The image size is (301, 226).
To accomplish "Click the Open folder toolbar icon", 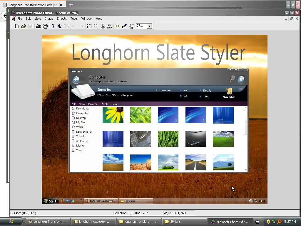I will click(x=24, y=26).
